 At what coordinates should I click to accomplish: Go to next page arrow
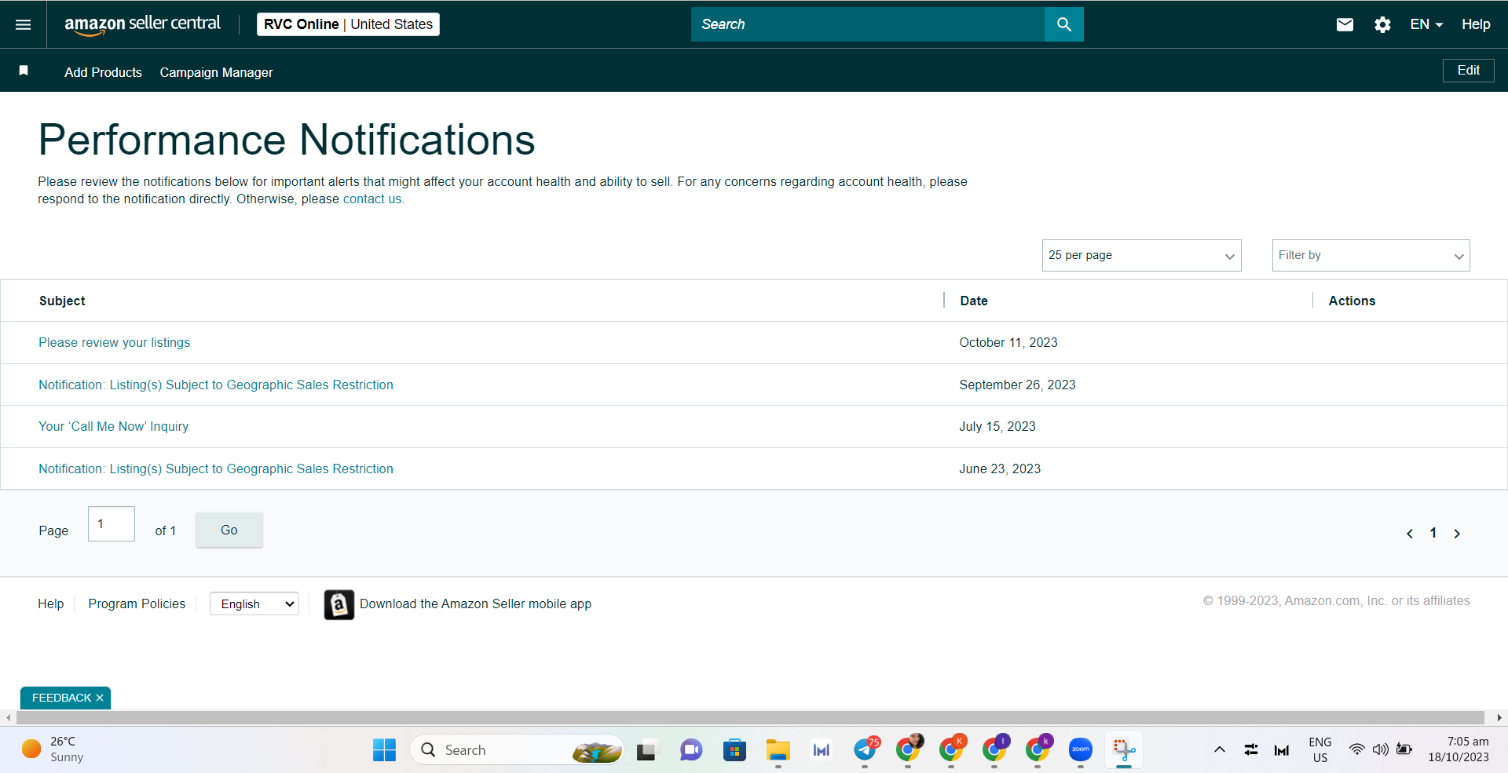pos(1457,534)
